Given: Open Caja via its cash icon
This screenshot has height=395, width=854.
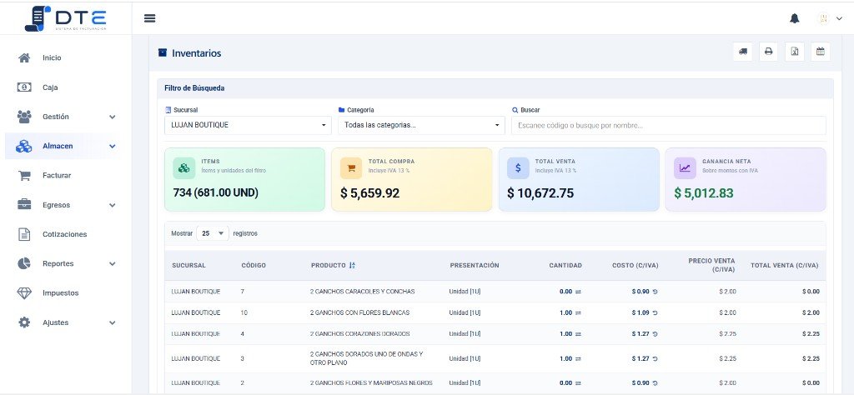Looking at the screenshot, I should click(x=24, y=87).
